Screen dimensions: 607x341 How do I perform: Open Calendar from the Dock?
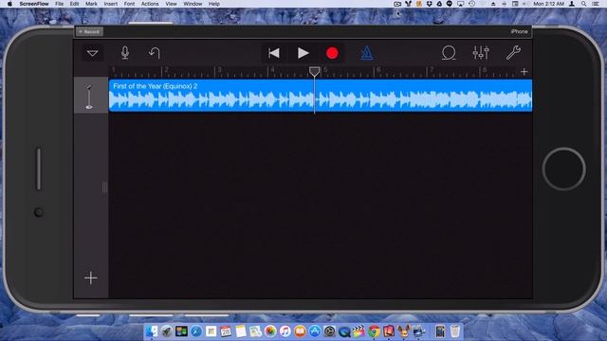pos(226,332)
